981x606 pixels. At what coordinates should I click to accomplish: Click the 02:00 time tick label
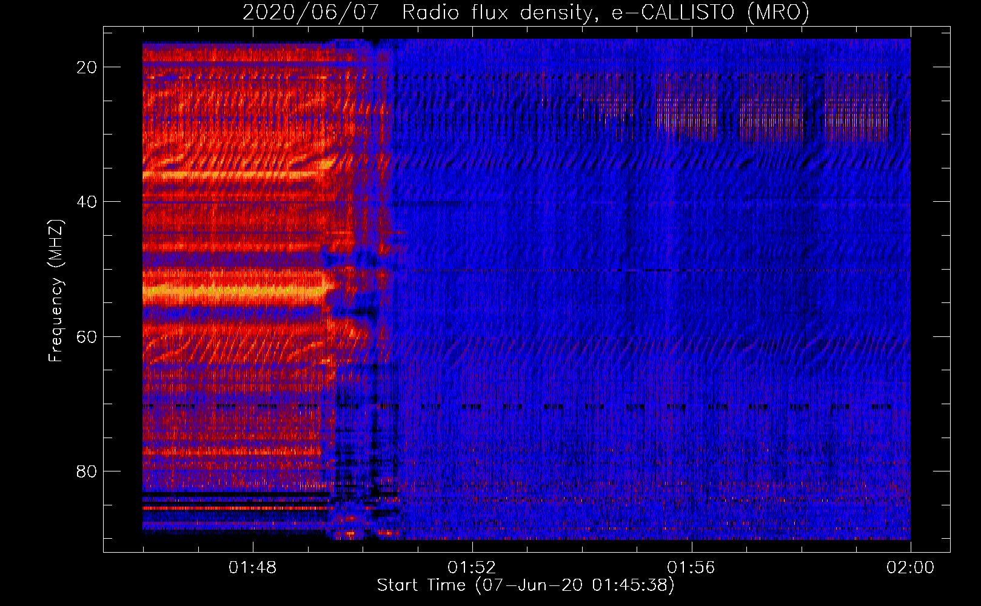(911, 567)
